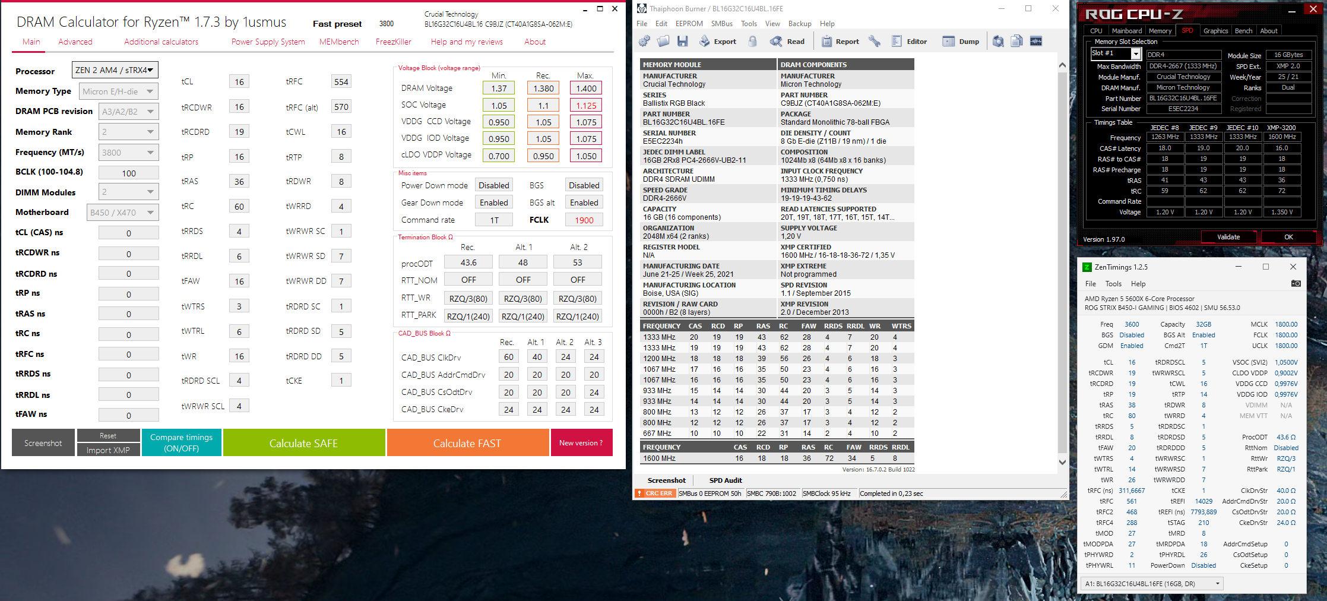Toggle Compare timings ON/OFF
Image resolution: width=1327 pixels, height=601 pixels.
tap(181, 442)
